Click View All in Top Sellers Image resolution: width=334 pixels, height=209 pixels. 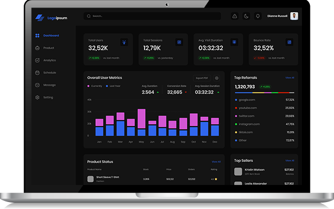pos(290,160)
